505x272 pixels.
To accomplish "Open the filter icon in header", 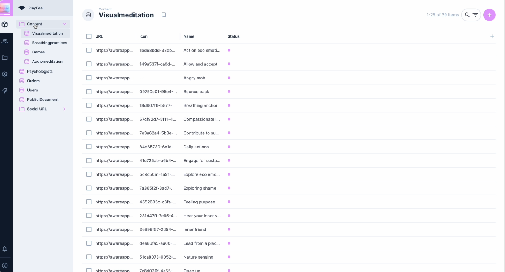I will tap(475, 15).
